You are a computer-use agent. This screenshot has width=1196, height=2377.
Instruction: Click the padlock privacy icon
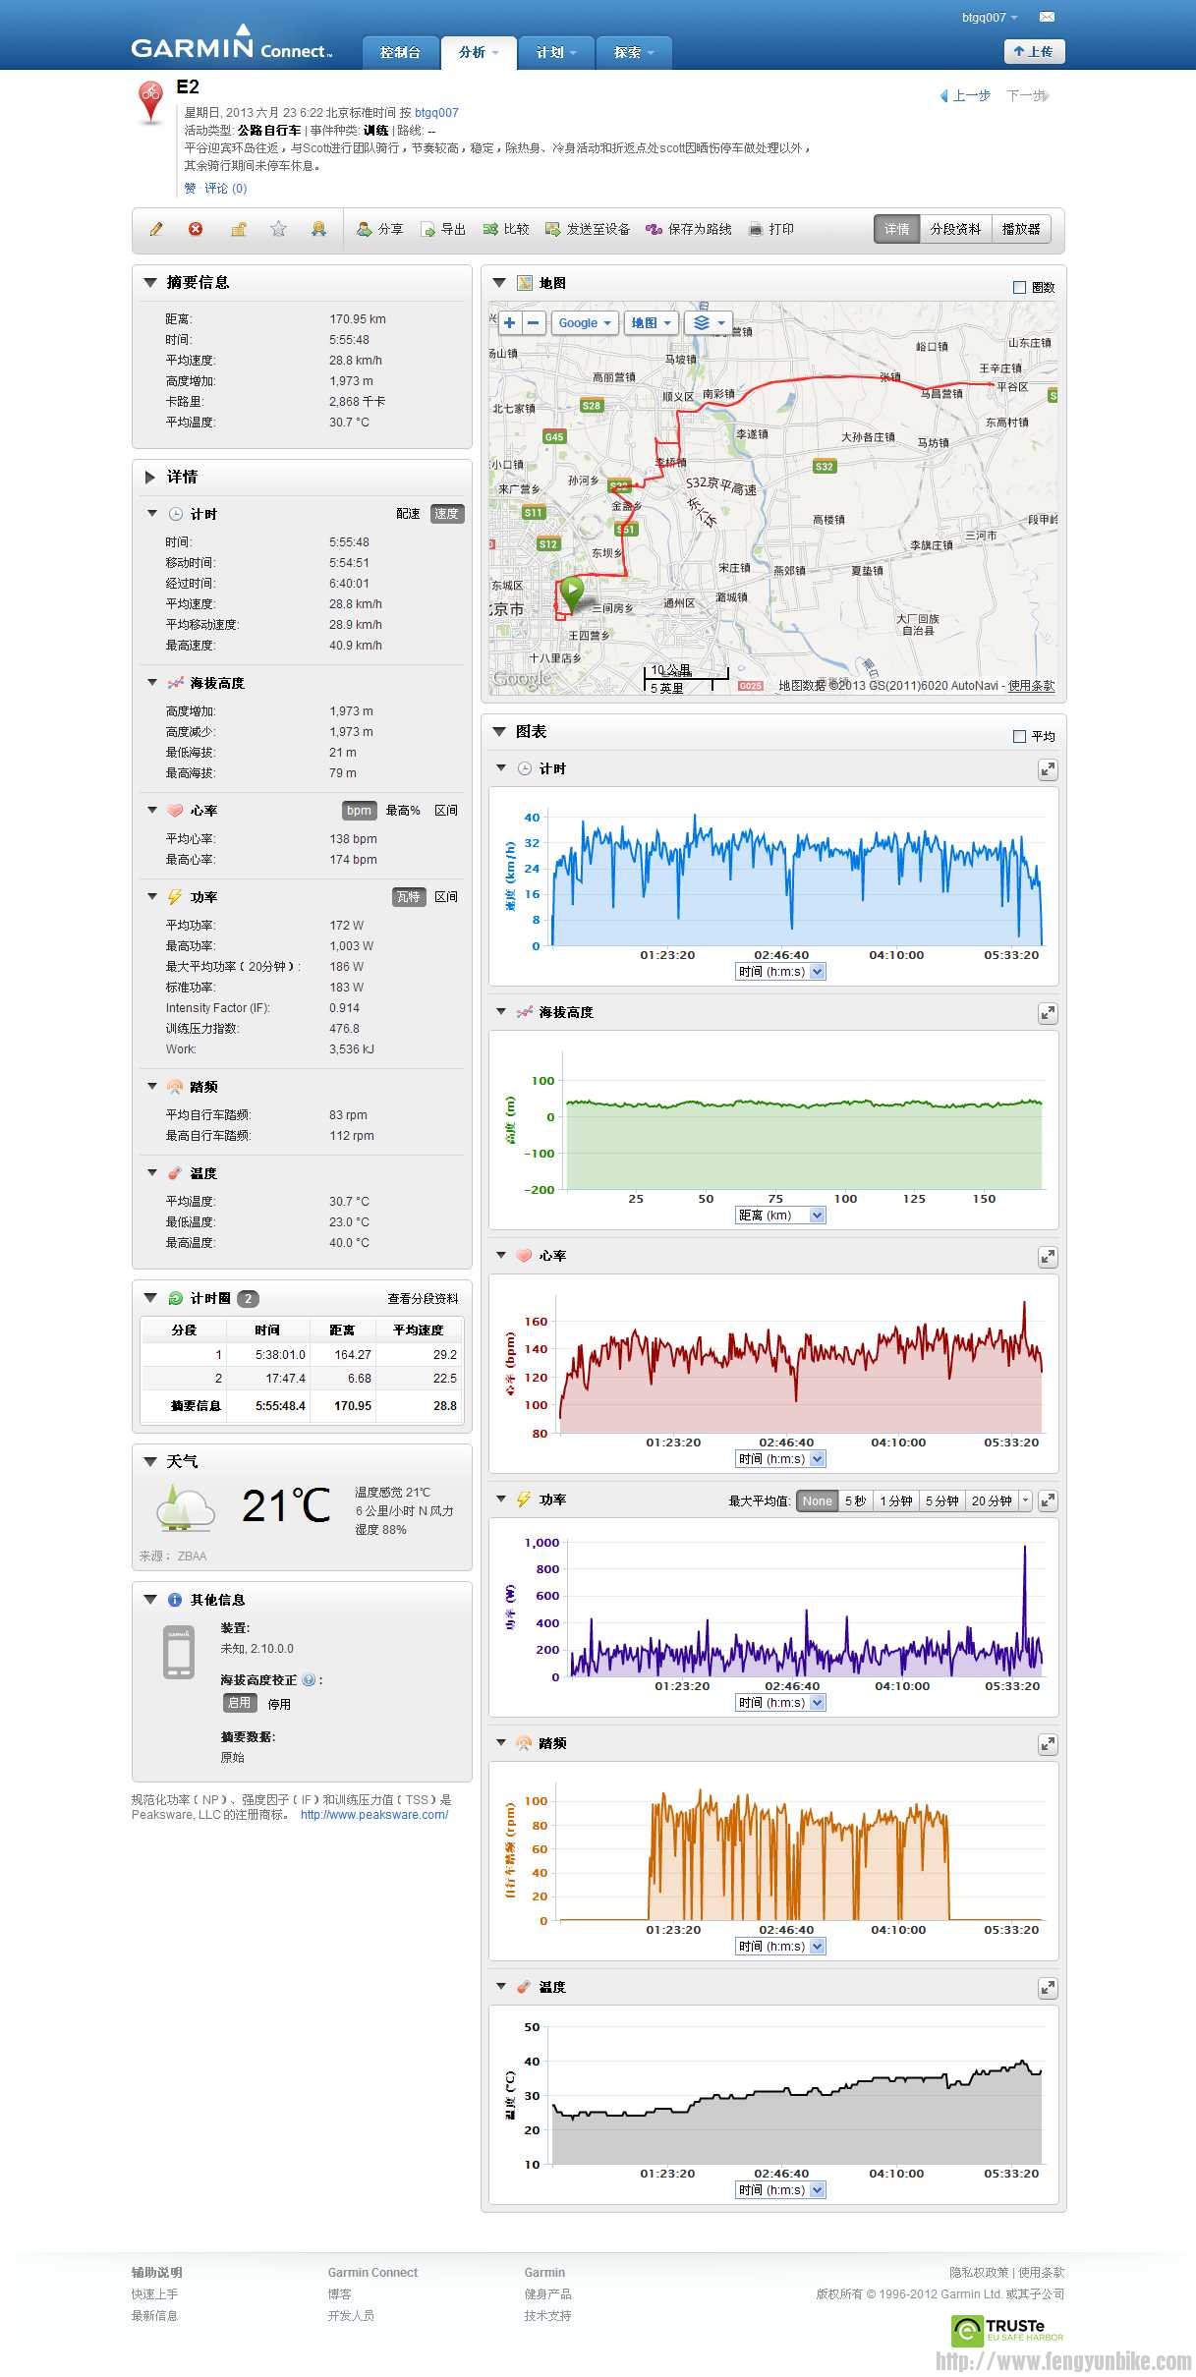[238, 229]
